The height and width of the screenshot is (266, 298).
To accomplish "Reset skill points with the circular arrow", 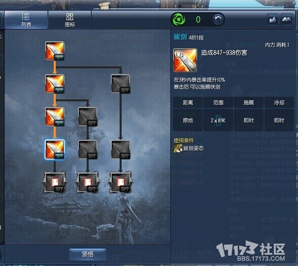I will point(218,19).
